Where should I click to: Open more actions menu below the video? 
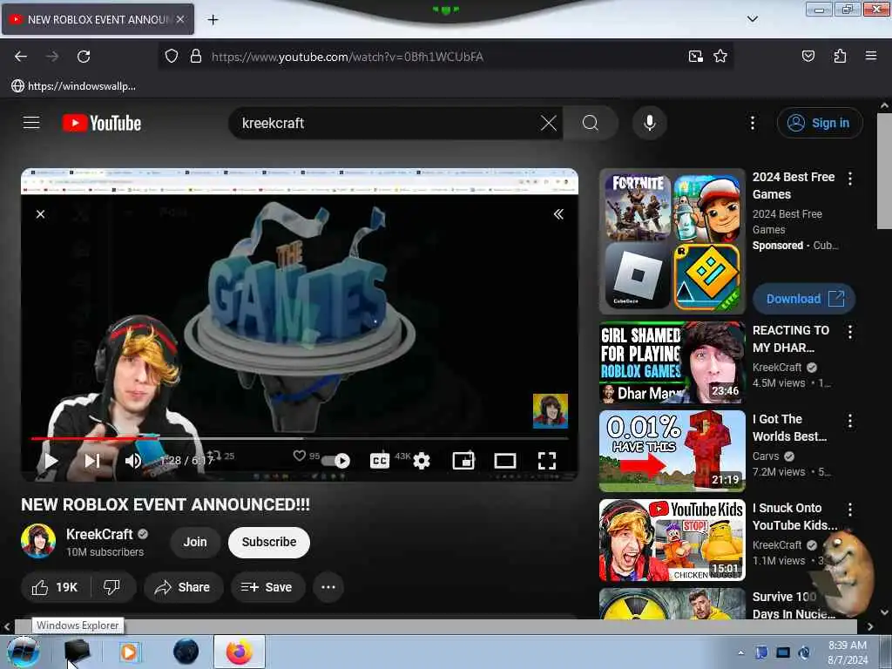(x=328, y=587)
